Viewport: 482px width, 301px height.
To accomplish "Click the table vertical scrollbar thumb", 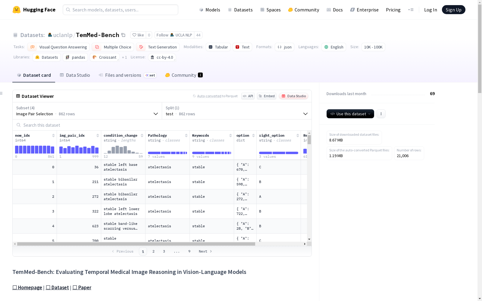I will (x=309, y=140).
